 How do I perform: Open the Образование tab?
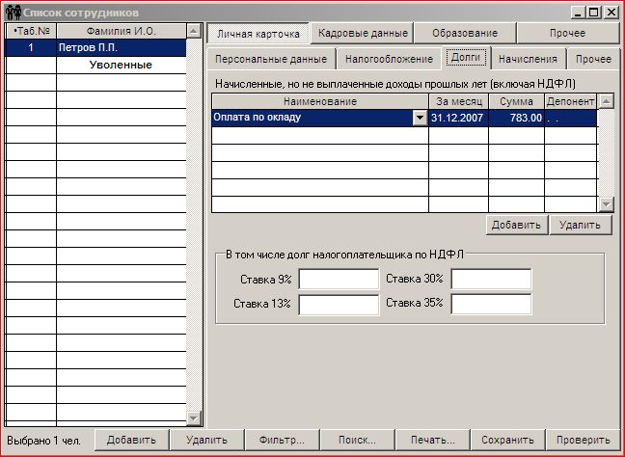[465, 34]
